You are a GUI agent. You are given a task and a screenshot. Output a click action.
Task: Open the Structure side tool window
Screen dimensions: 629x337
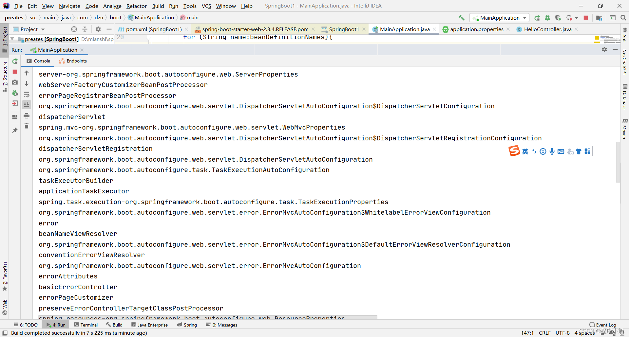5,77
